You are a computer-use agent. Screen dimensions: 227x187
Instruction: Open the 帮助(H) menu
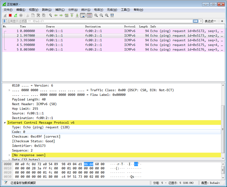click(x=138, y=10)
